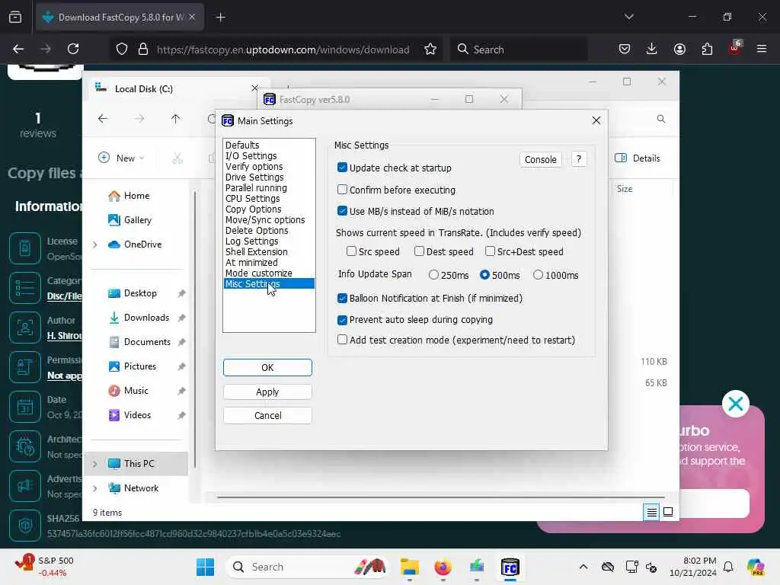Confirm settings with OK button

click(267, 368)
